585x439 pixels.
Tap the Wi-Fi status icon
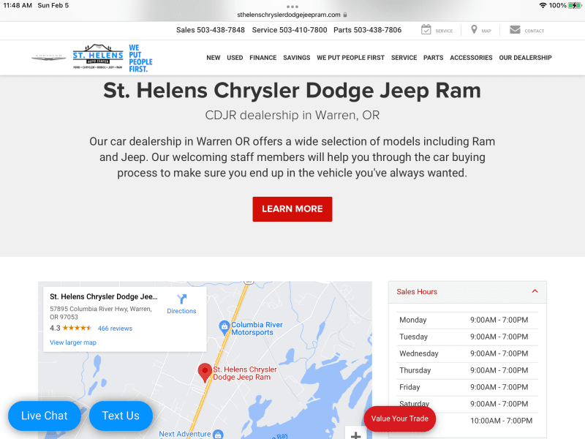pos(543,5)
